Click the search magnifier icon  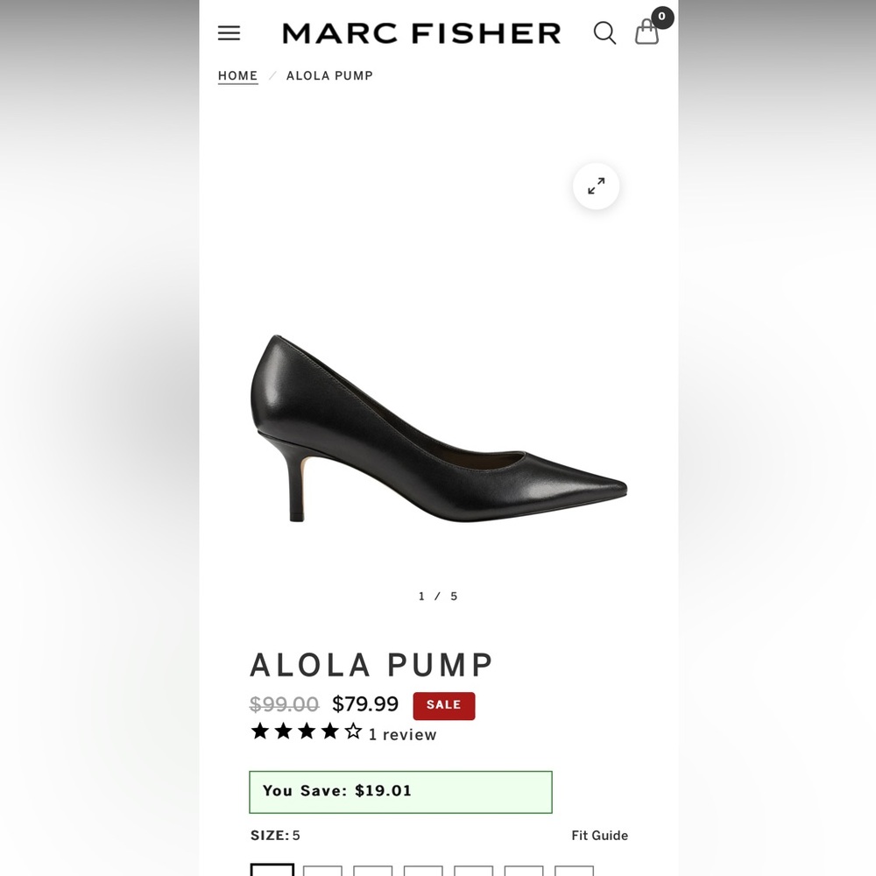pyautogui.click(x=604, y=33)
